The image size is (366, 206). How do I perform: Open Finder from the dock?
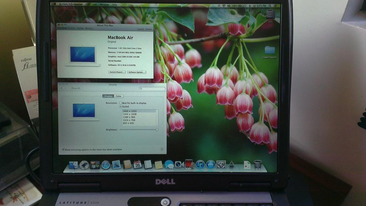click(73, 165)
